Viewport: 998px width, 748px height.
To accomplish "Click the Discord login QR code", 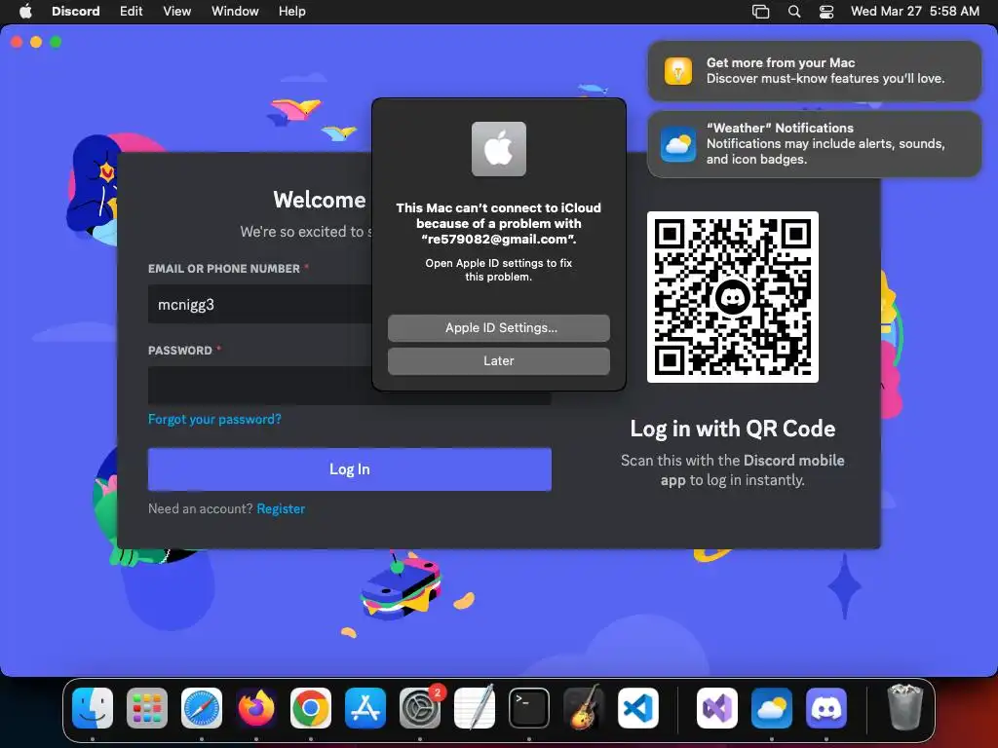I will [x=733, y=297].
